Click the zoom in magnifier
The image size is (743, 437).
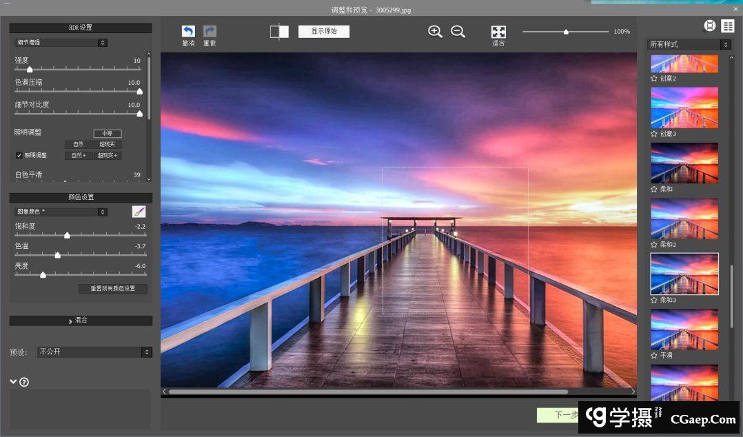pyautogui.click(x=435, y=32)
